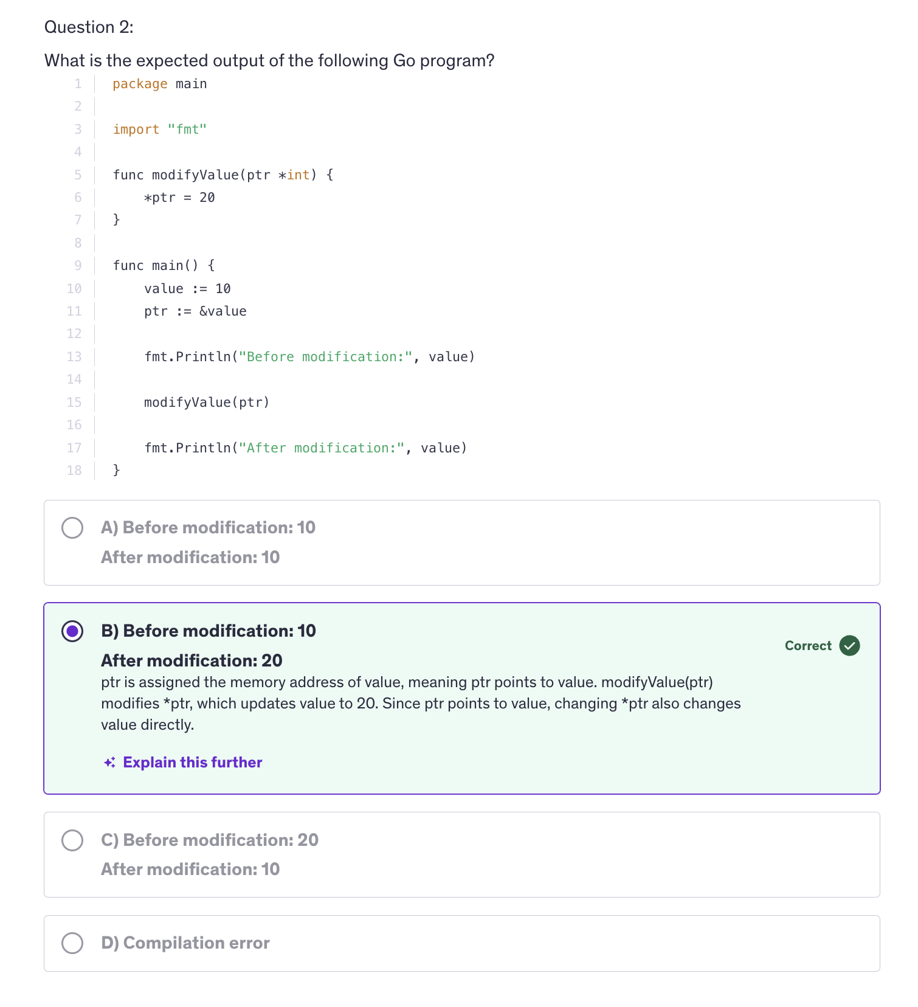Click the ptr := &value line in code
Viewport: 918px width, 1007px height.
pyautogui.click(x=196, y=311)
